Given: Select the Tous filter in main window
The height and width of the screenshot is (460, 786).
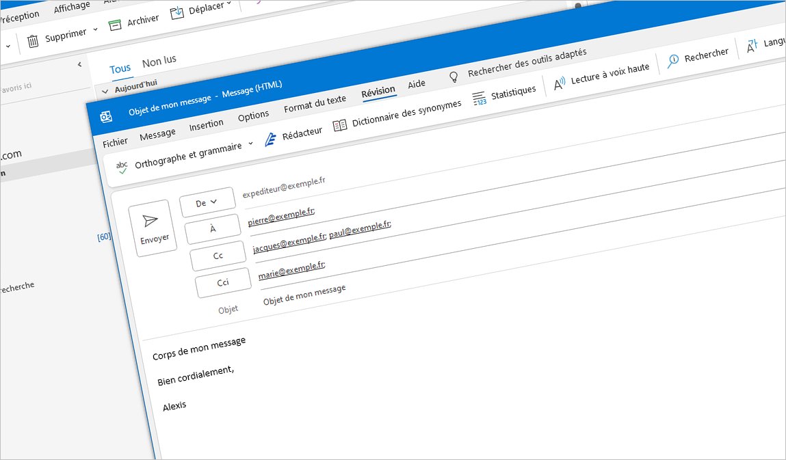Looking at the screenshot, I should (x=120, y=68).
